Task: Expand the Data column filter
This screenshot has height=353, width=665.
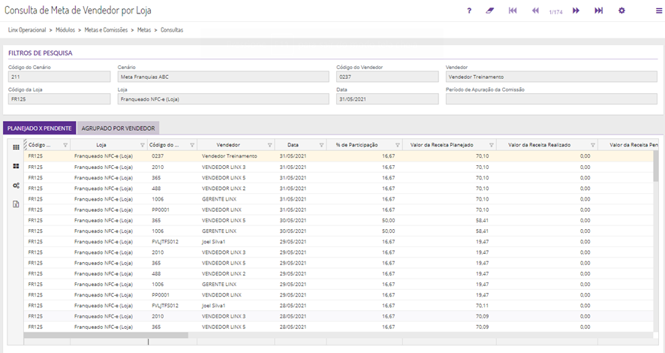Action: pyautogui.click(x=322, y=145)
